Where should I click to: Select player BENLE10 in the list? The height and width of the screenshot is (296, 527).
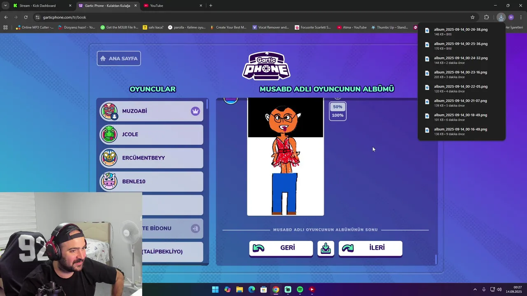click(x=152, y=181)
